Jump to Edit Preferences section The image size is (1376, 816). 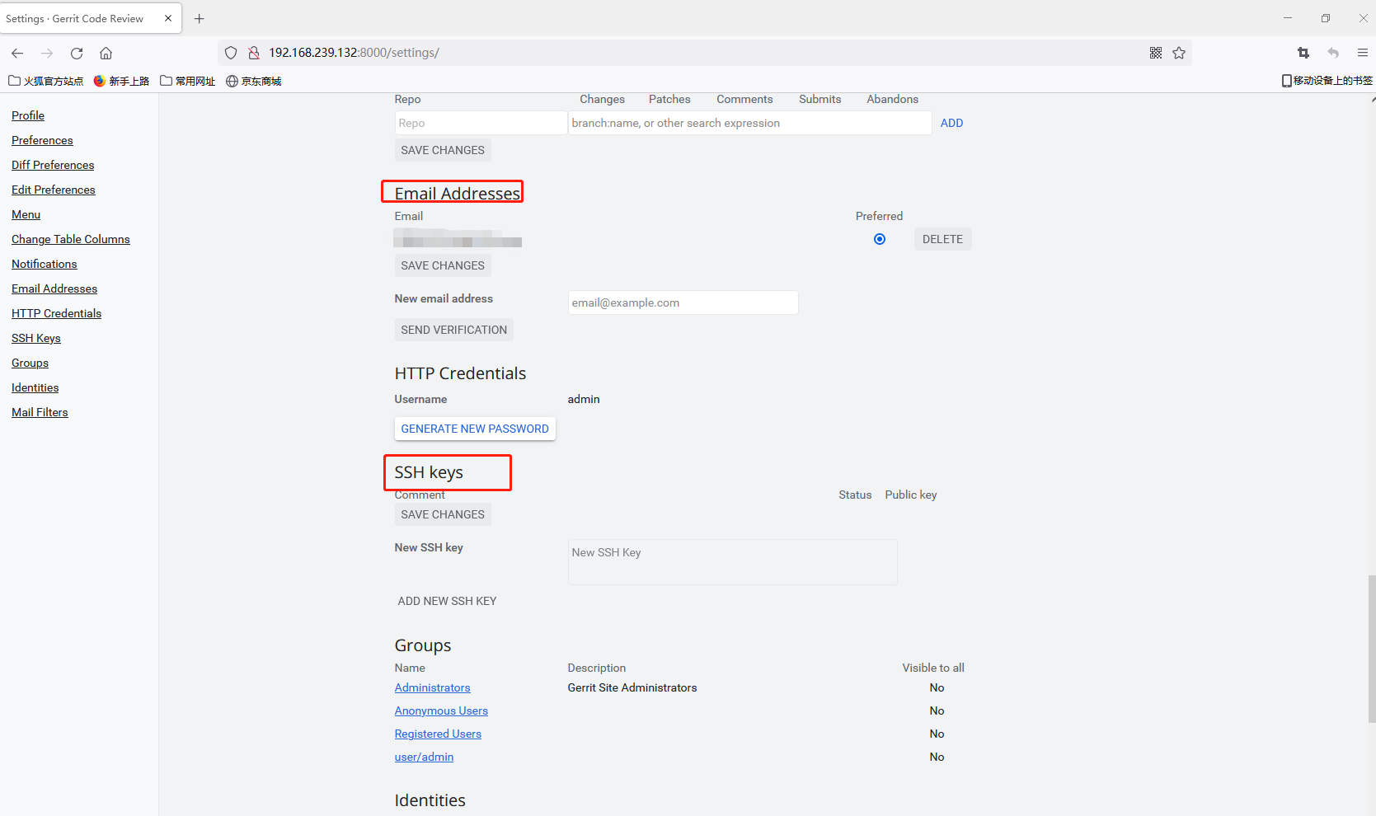pos(54,190)
